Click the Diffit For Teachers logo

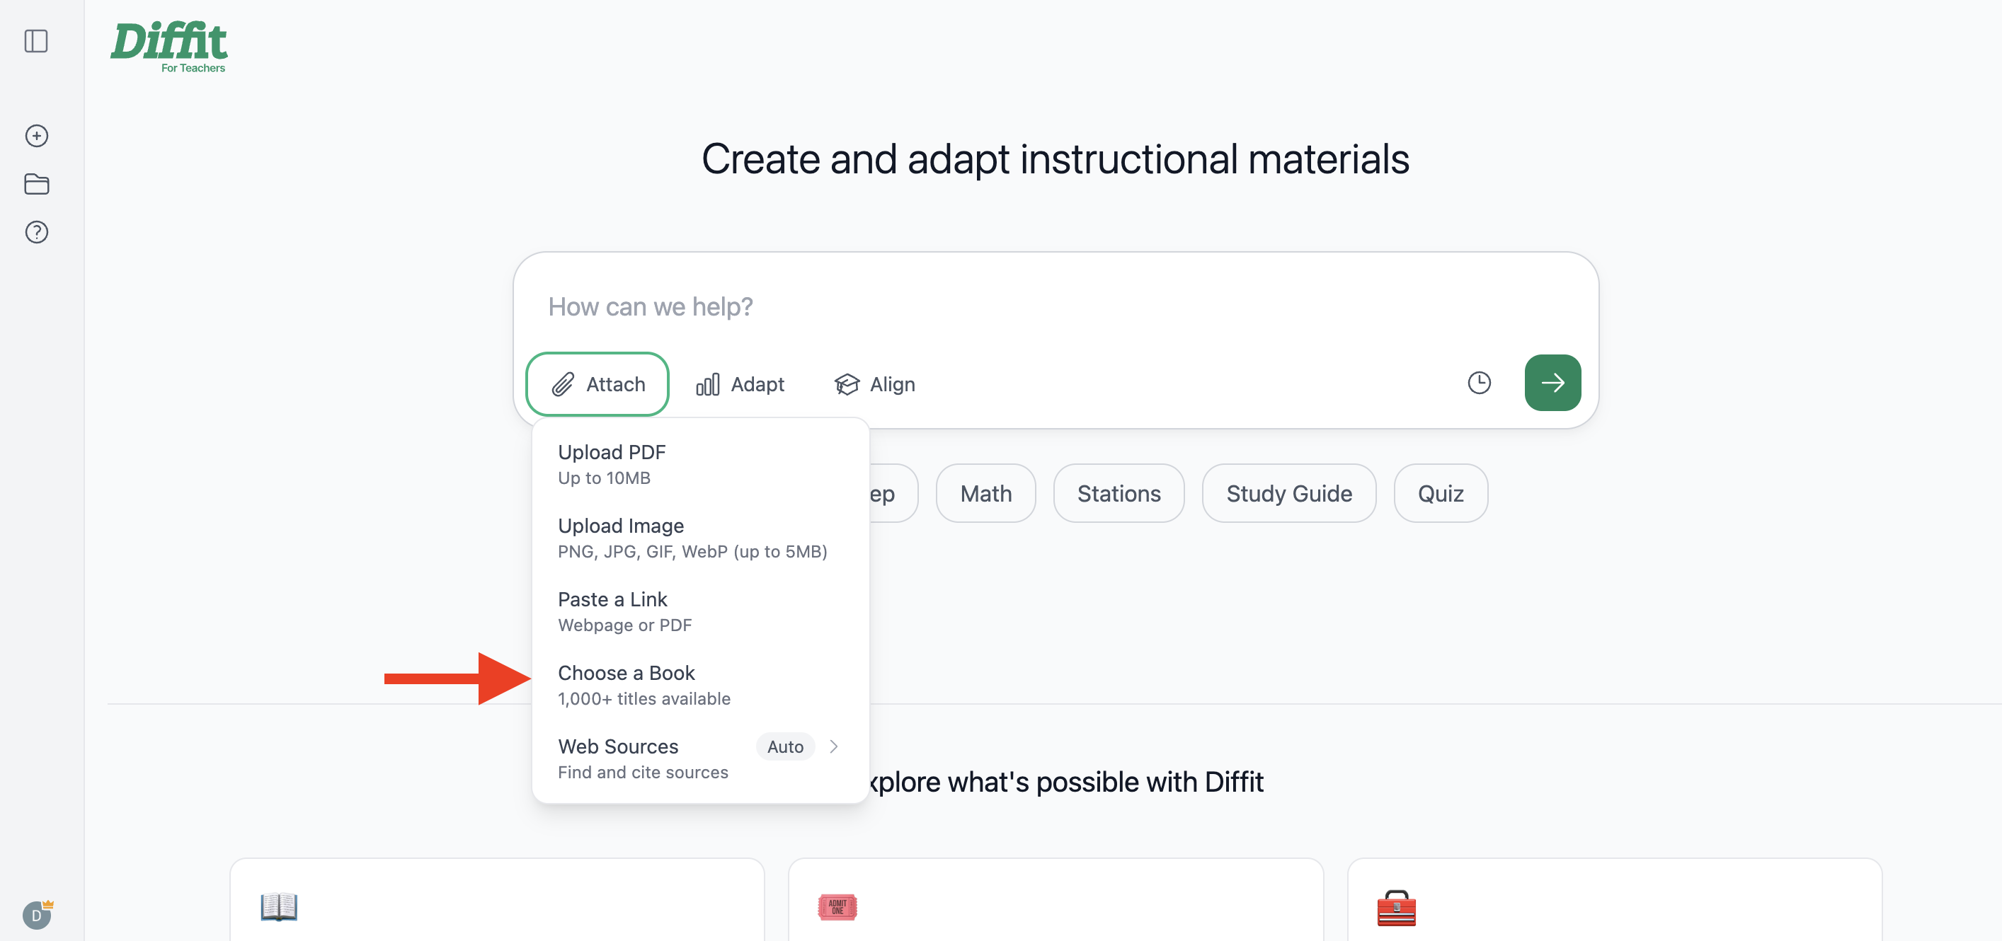tap(168, 47)
